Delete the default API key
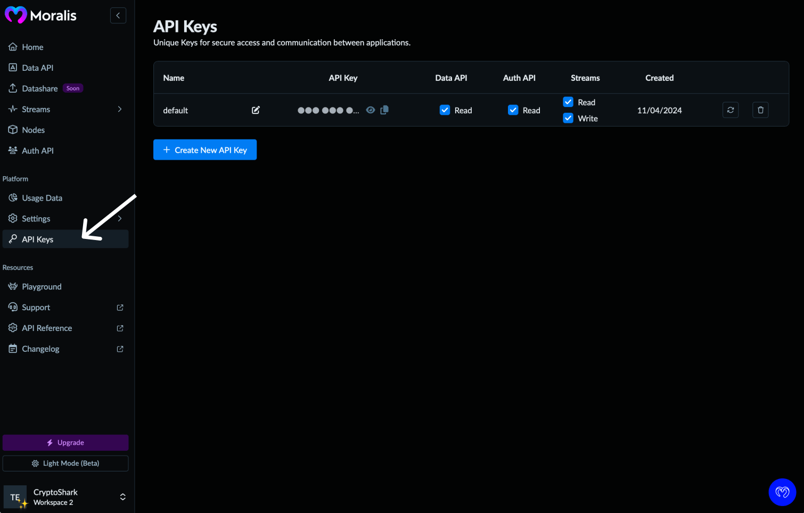 click(760, 110)
